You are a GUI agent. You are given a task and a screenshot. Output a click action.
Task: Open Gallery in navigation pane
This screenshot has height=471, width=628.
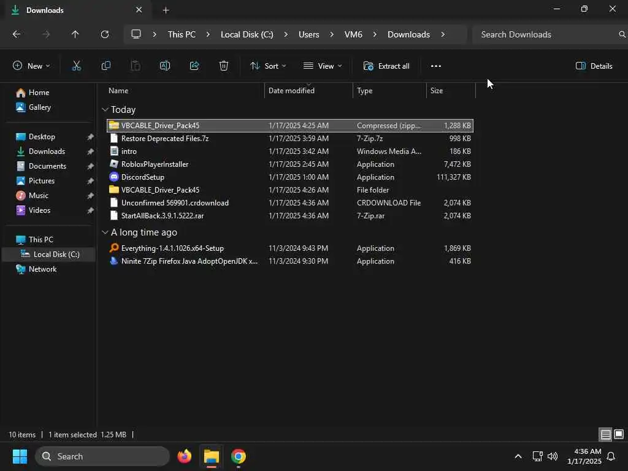pos(40,107)
